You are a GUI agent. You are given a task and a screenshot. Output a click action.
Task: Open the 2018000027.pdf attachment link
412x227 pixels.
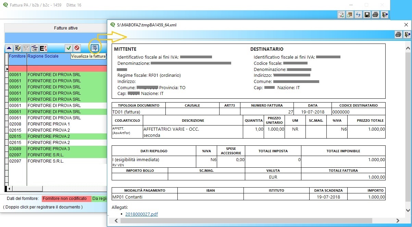pyautogui.click(x=141, y=214)
